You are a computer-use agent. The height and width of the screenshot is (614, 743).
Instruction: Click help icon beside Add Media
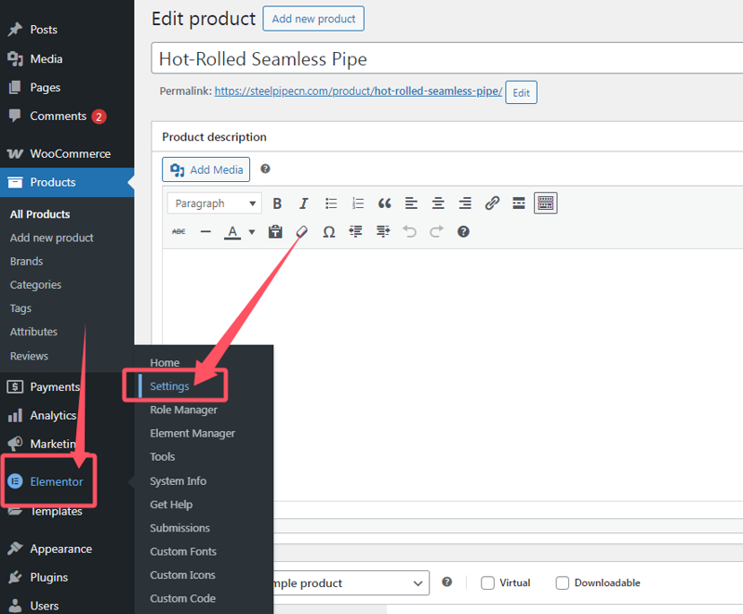(x=265, y=169)
